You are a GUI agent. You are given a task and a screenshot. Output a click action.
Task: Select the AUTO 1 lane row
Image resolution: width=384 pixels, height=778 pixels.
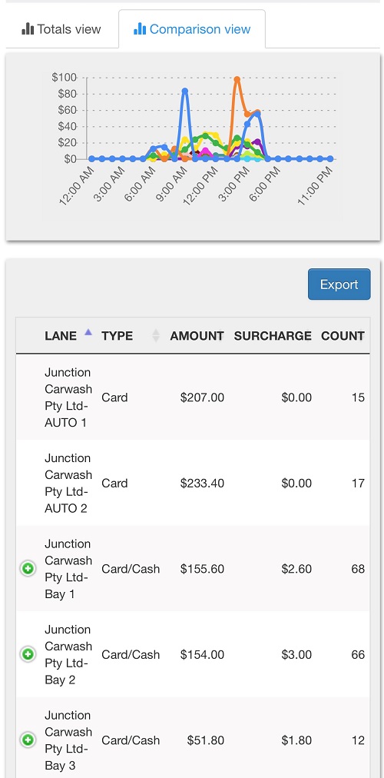coord(193,397)
